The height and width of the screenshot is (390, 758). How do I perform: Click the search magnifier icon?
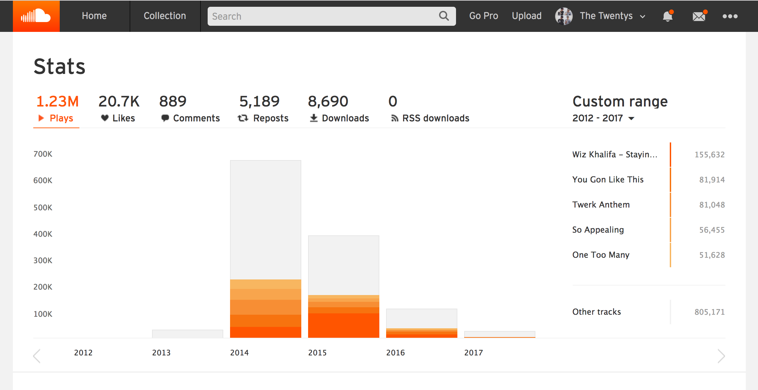click(x=444, y=16)
